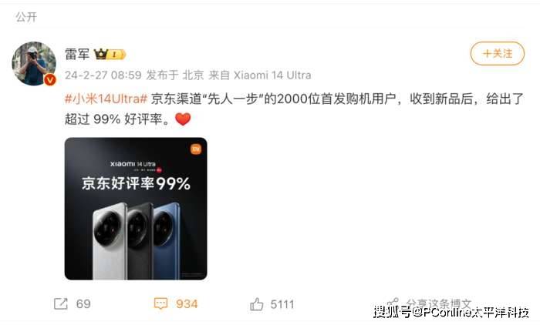Open the #小米14Ultra# hashtag link

(106, 99)
